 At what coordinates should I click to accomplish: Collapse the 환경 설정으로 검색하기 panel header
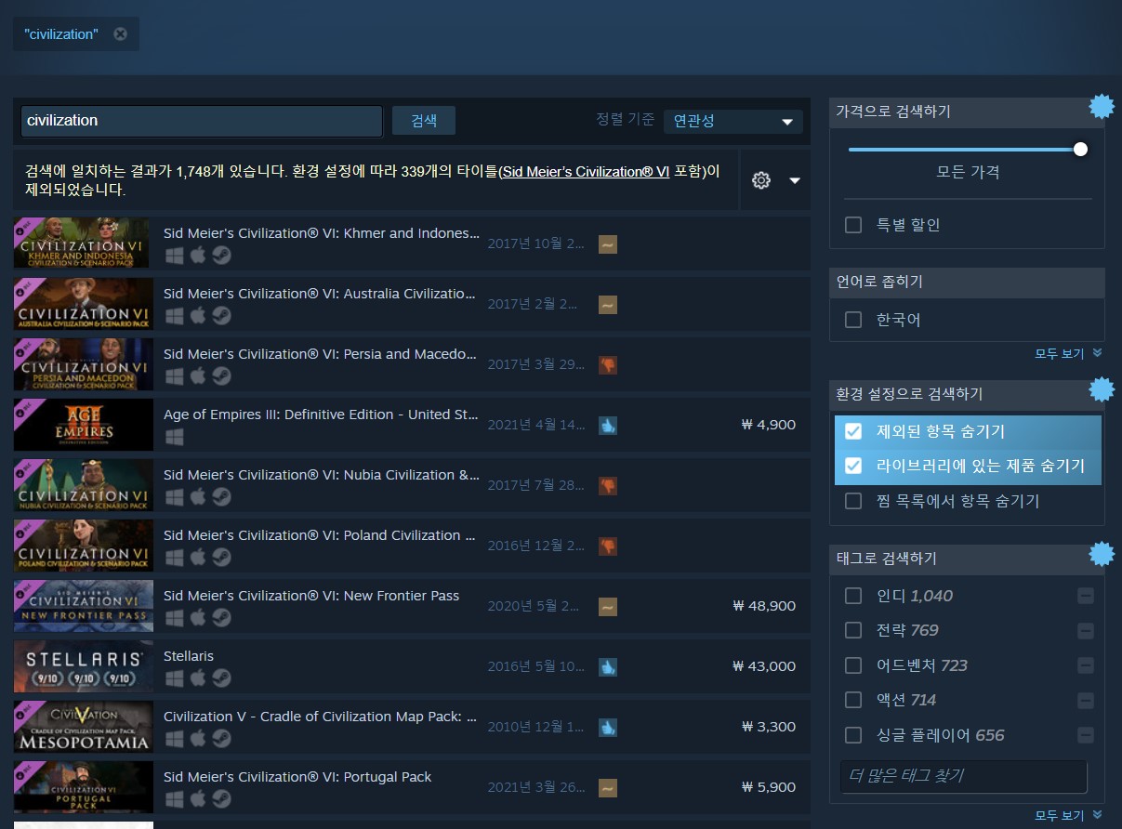967,394
